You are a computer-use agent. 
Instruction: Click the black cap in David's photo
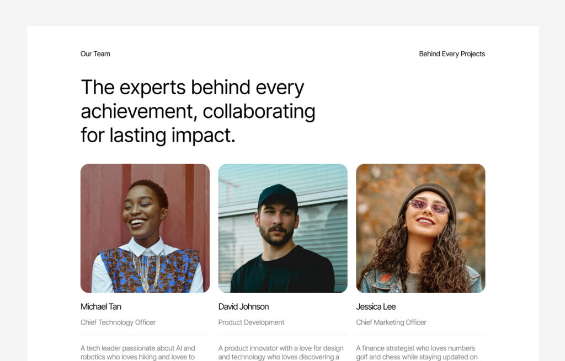coord(278,194)
